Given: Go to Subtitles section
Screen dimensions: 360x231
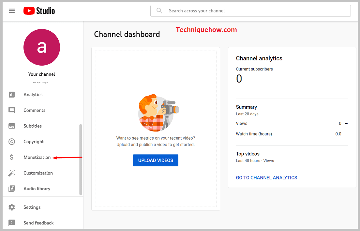Looking at the screenshot, I should coord(32,126).
